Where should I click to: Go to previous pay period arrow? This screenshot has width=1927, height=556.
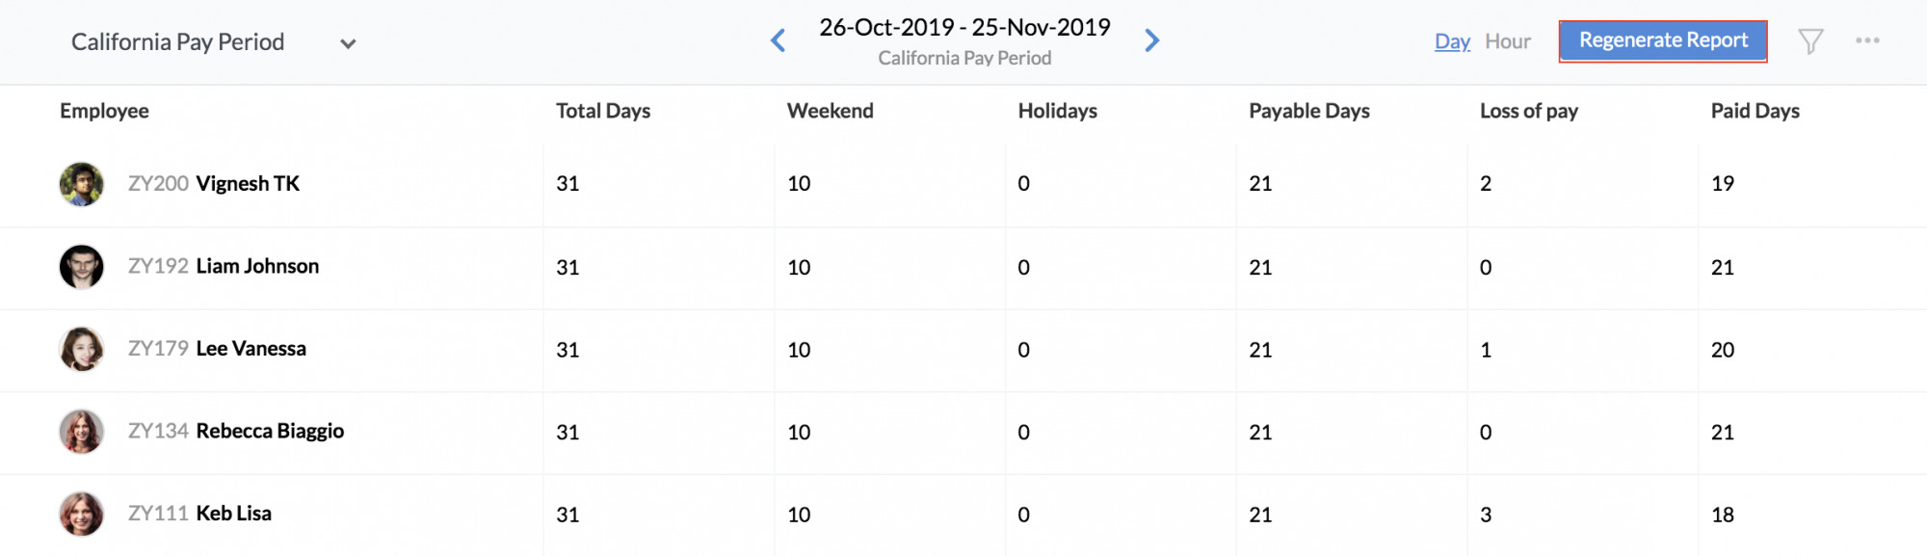coord(779,40)
